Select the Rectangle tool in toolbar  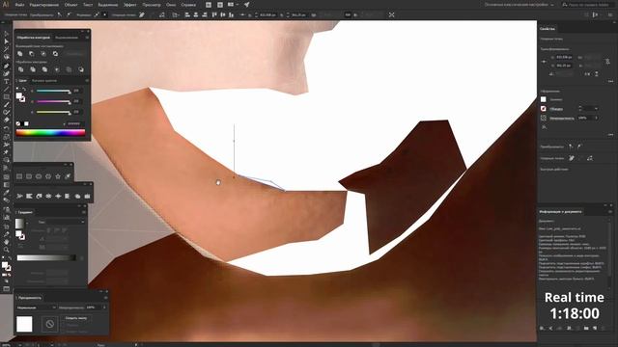tap(7, 96)
